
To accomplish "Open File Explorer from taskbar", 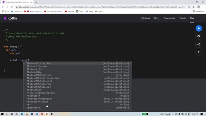I will pyautogui.click(x=27, y=114).
